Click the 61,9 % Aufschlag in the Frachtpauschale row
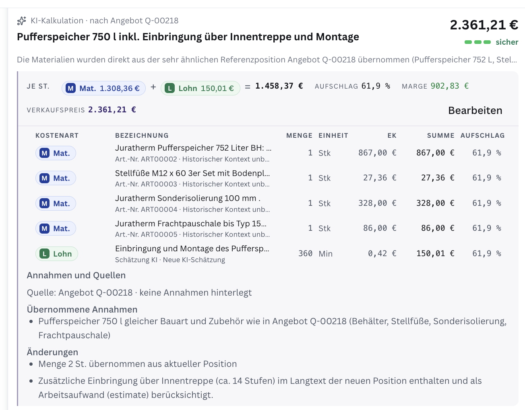The image size is (525, 410). point(487,228)
